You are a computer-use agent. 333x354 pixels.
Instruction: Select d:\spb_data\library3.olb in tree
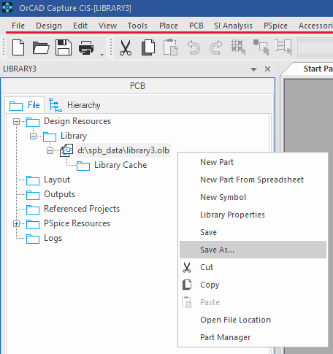pos(123,150)
